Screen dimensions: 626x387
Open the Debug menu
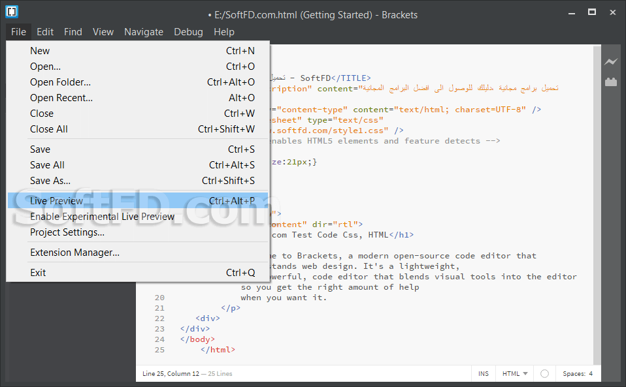(x=188, y=32)
